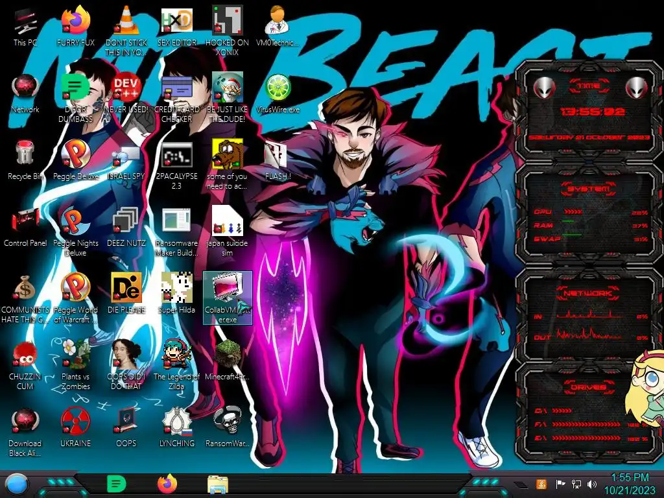Open the BE JUST LIKE THE DUDE! shortcut
The height and width of the screenshot is (498, 664).
click(x=228, y=99)
